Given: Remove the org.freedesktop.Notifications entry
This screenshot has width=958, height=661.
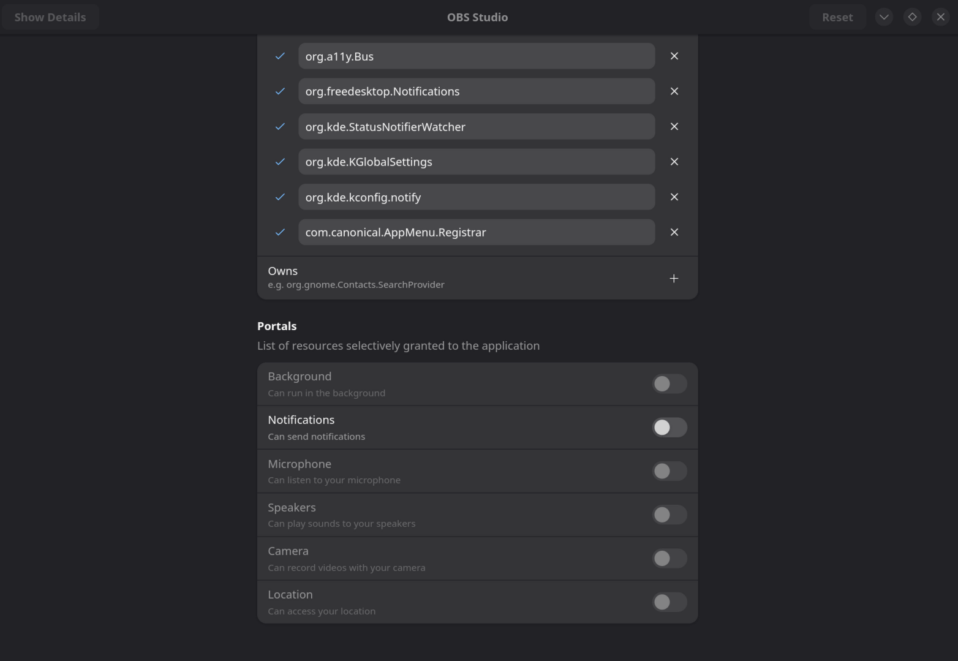Looking at the screenshot, I should pyautogui.click(x=674, y=91).
